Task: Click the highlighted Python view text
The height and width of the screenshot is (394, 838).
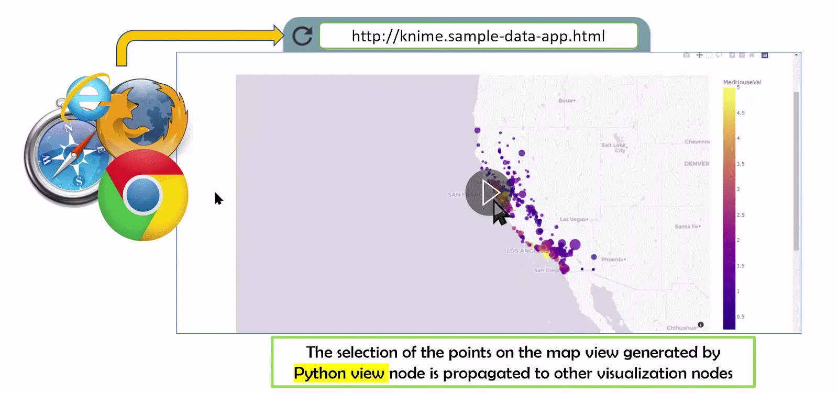Action: (x=339, y=373)
